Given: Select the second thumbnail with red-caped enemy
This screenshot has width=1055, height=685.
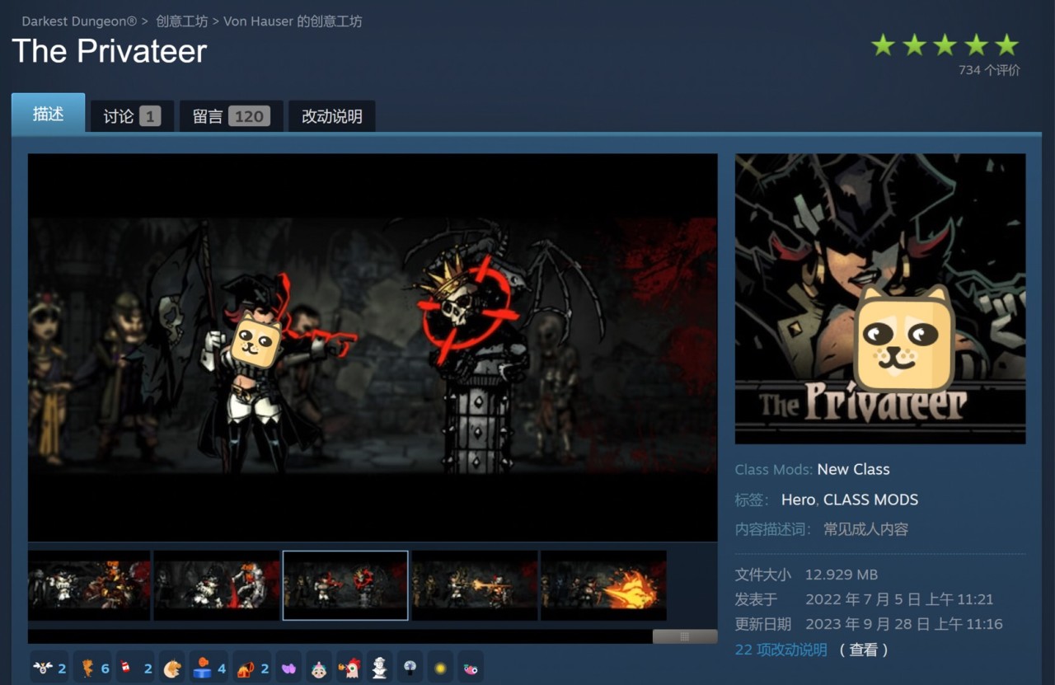Looking at the screenshot, I should [217, 585].
